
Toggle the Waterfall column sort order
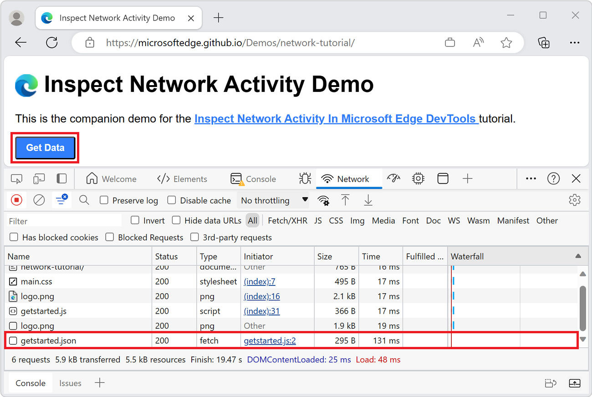(x=467, y=256)
